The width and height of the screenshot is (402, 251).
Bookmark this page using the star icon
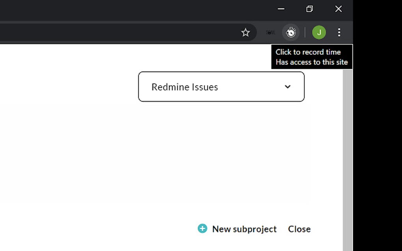(x=246, y=32)
